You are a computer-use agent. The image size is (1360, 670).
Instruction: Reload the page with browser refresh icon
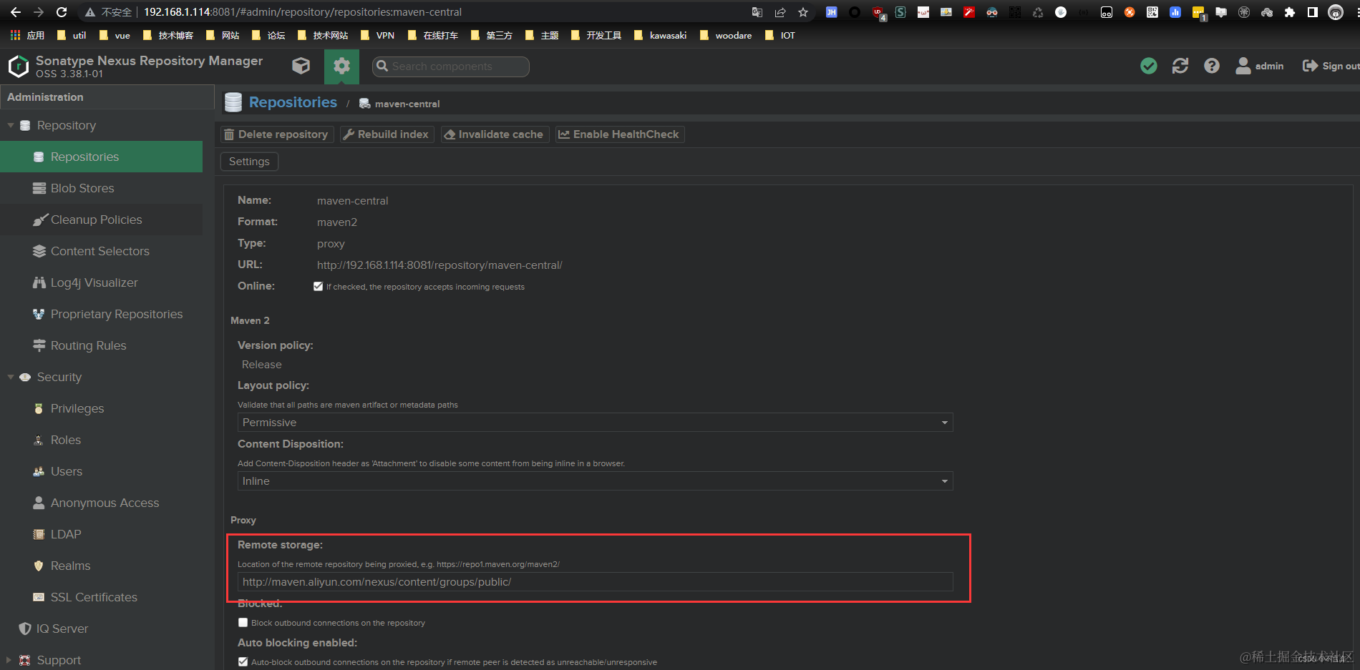pos(62,12)
